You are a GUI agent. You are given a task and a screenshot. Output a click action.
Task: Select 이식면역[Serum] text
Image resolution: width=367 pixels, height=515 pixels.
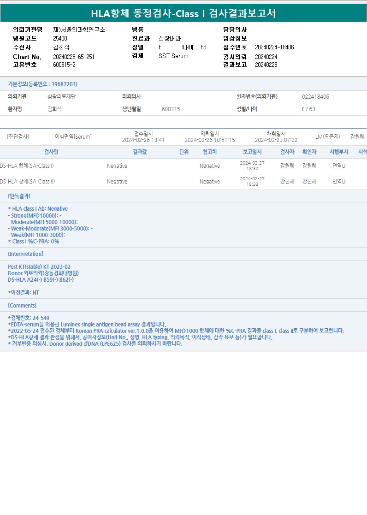[73, 136]
